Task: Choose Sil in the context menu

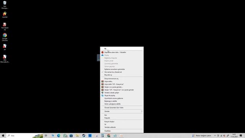Action: [x=122, y=124]
